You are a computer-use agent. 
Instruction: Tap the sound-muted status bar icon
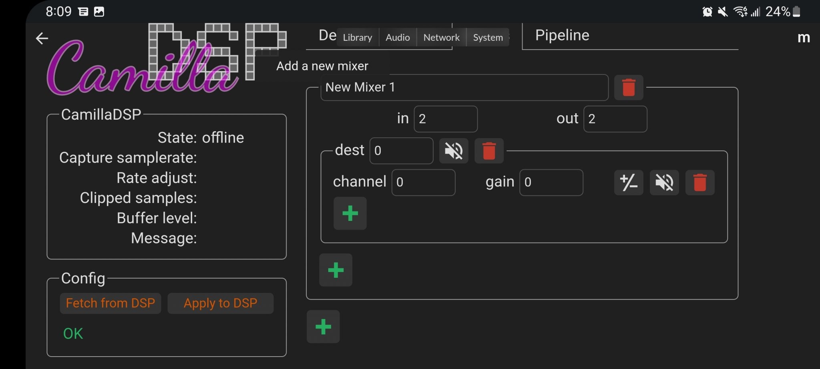pyautogui.click(x=723, y=12)
